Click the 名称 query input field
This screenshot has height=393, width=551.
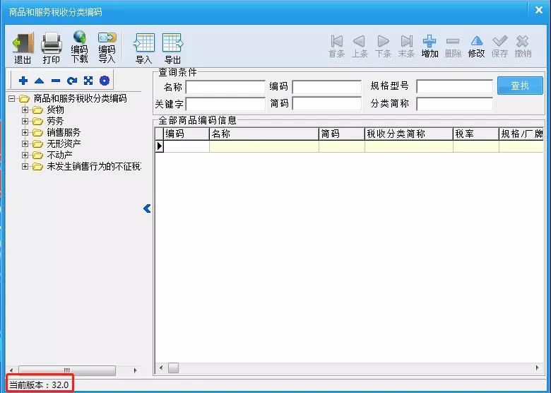pyautogui.click(x=225, y=86)
